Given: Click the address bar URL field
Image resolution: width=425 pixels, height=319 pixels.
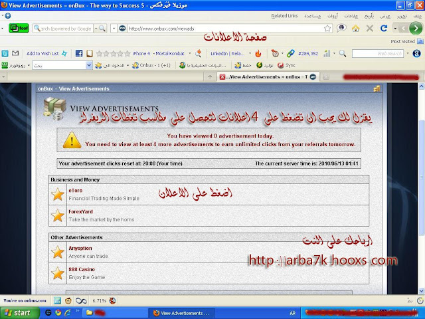Looking at the screenshot, I should click(226, 29).
